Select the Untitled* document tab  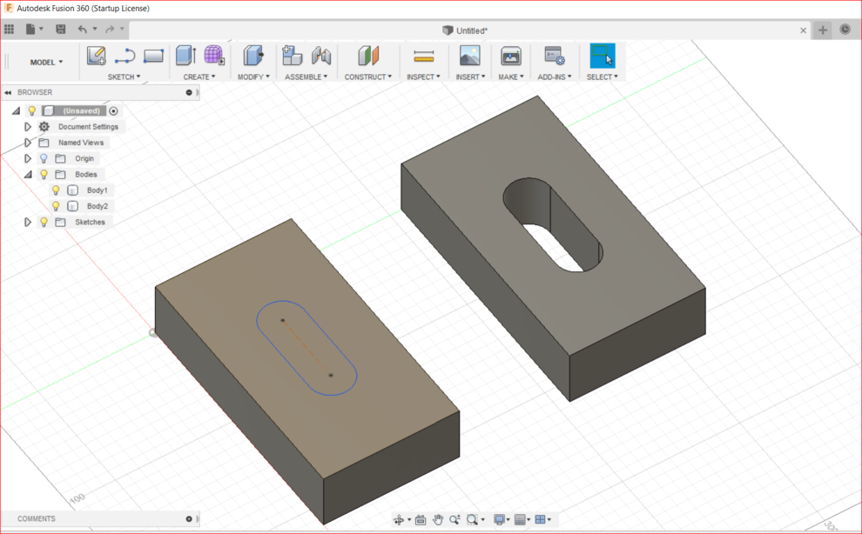tap(465, 30)
